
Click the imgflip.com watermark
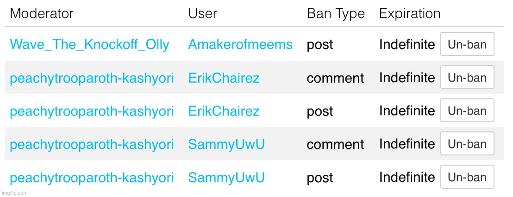coord(14,193)
